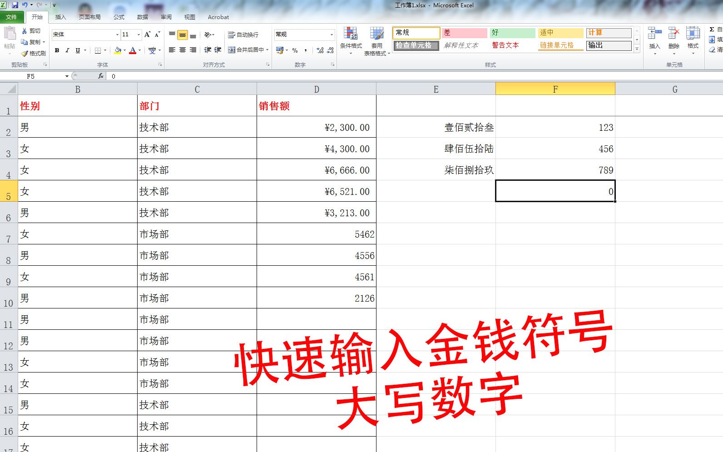Toggle italic formatting
723x452 pixels.
coord(67,50)
